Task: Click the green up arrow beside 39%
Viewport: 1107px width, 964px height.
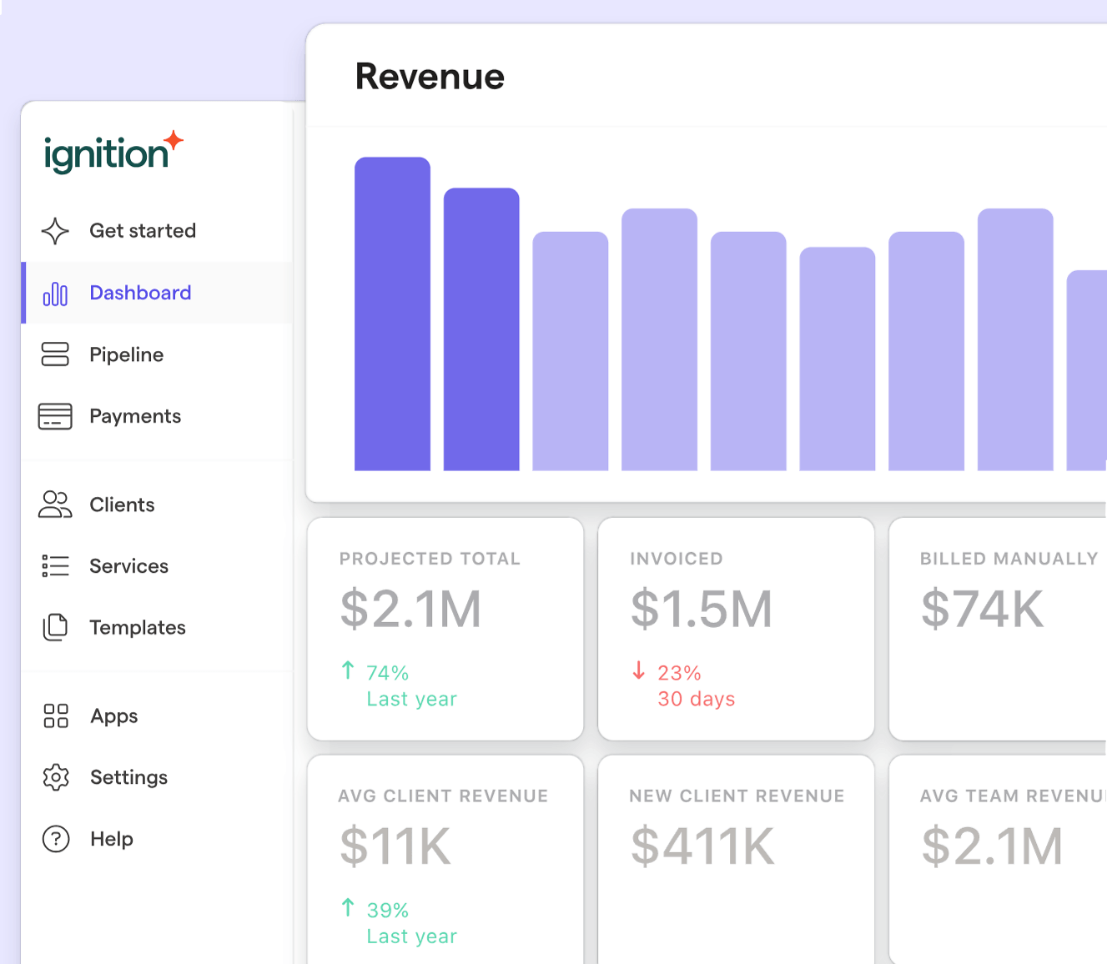Action: [x=348, y=907]
